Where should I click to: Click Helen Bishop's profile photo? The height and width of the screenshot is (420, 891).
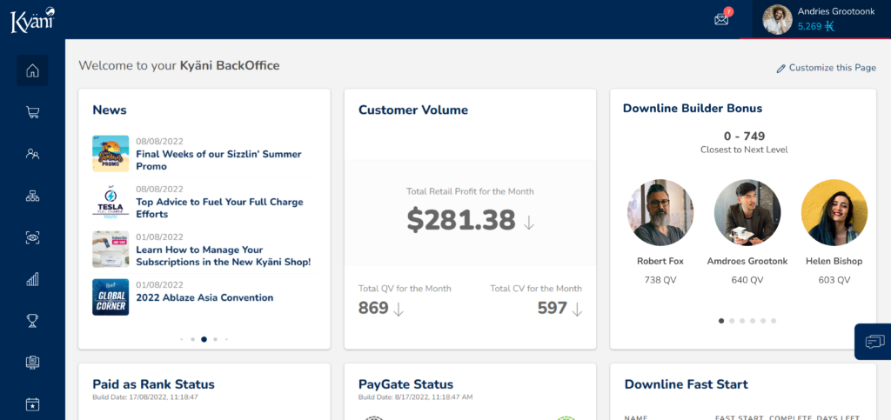point(834,212)
